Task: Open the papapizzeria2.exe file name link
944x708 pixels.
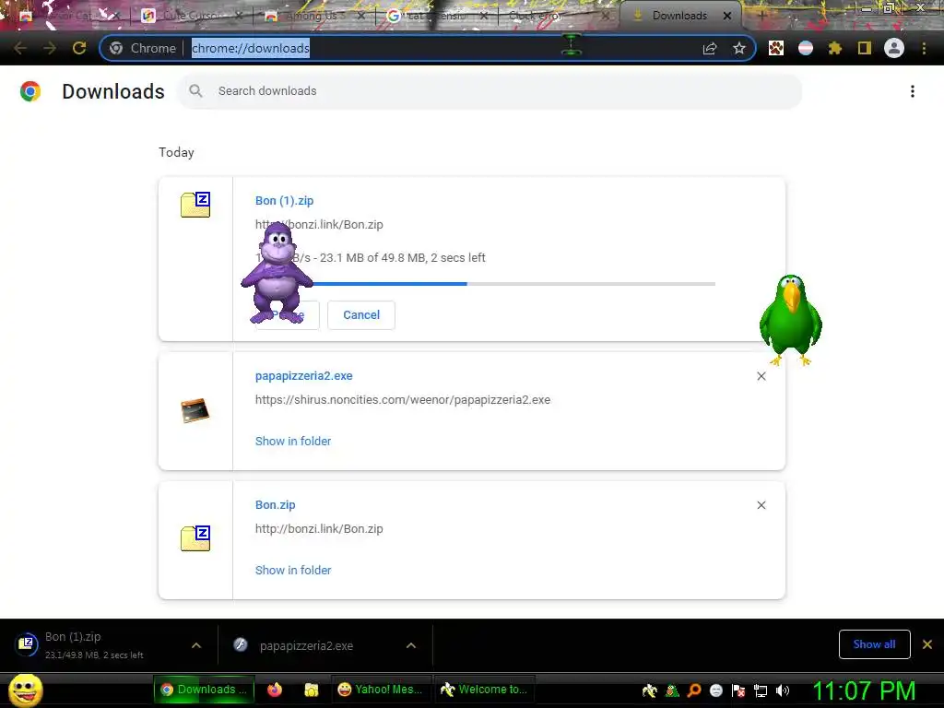Action: [x=304, y=376]
